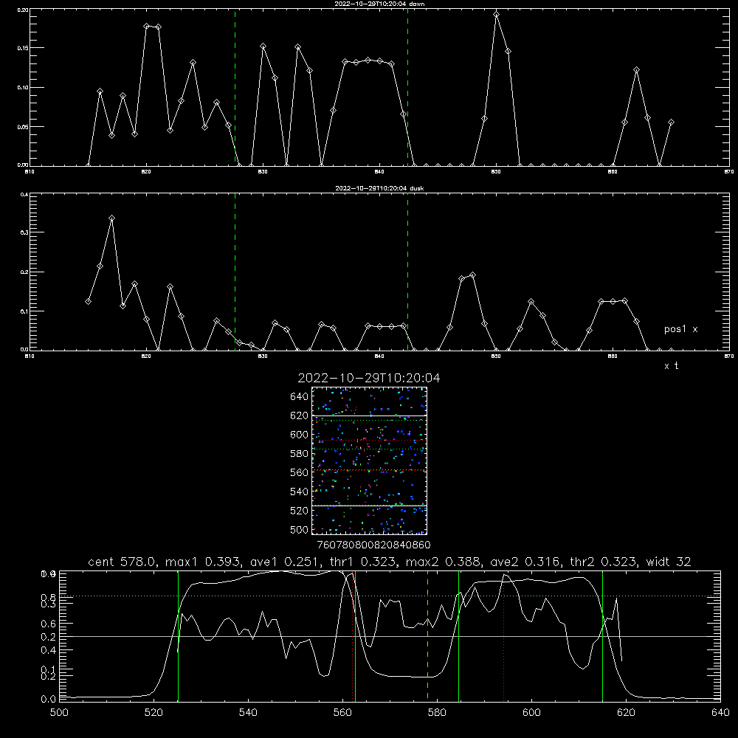Click the bottom plot x-axis label 500
This screenshot has height=738, width=738.
click(59, 713)
